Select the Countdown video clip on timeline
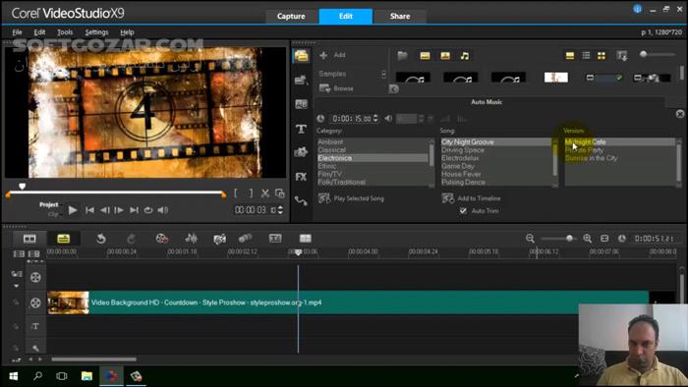Screen dimensions: 688x387 tap(348, 303)
